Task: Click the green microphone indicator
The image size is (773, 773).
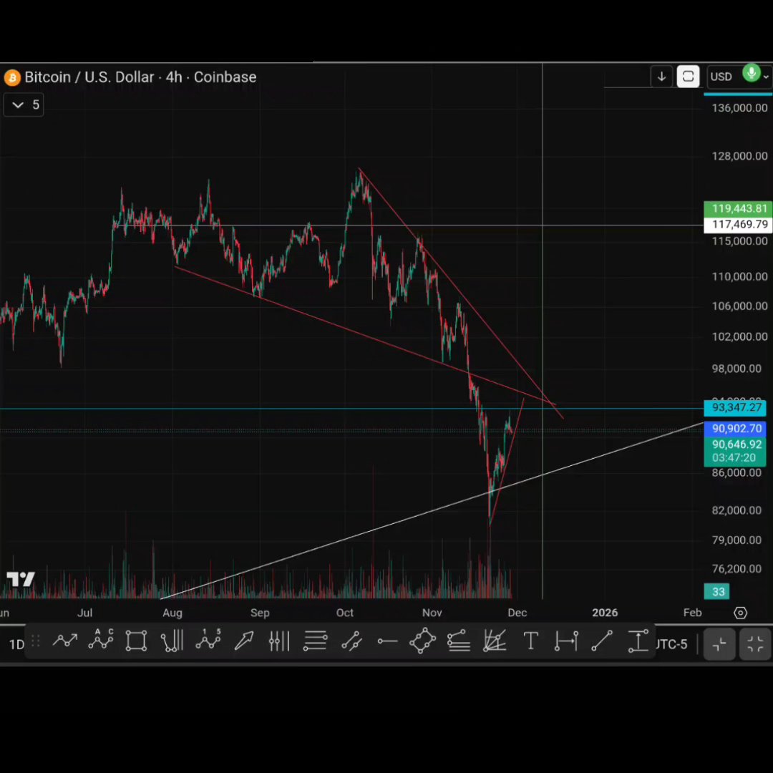Action: 752,74
